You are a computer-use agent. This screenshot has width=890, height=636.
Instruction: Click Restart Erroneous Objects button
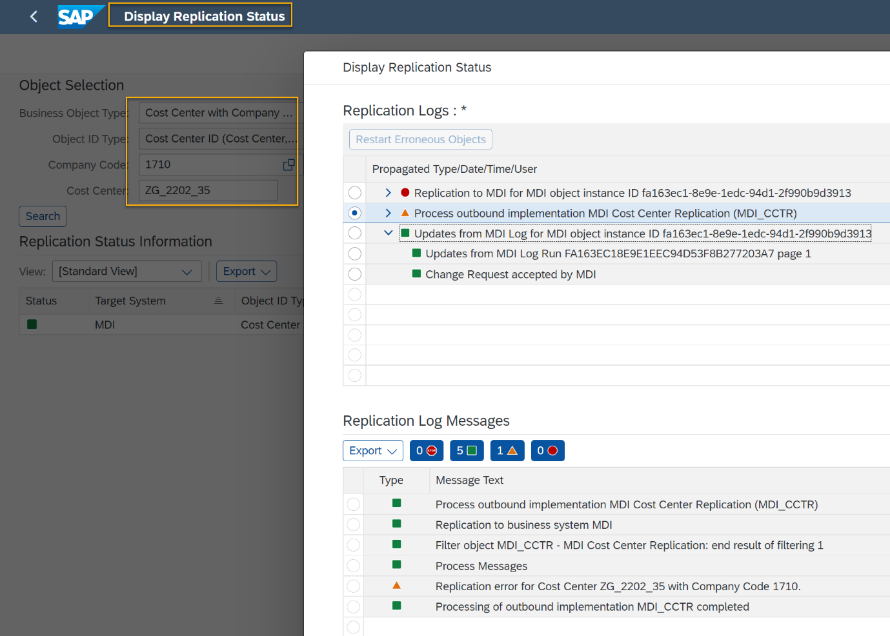point(421,139)
